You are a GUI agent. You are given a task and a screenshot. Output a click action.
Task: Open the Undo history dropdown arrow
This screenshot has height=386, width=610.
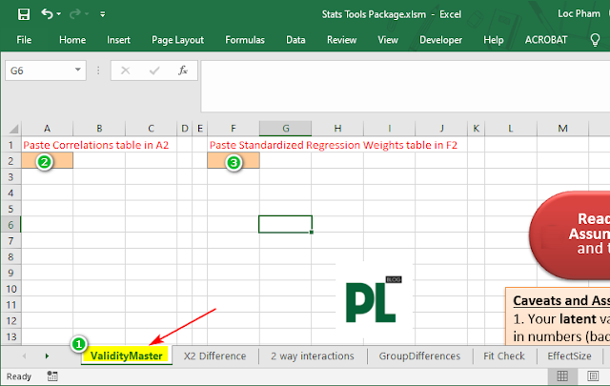point(59,14)
